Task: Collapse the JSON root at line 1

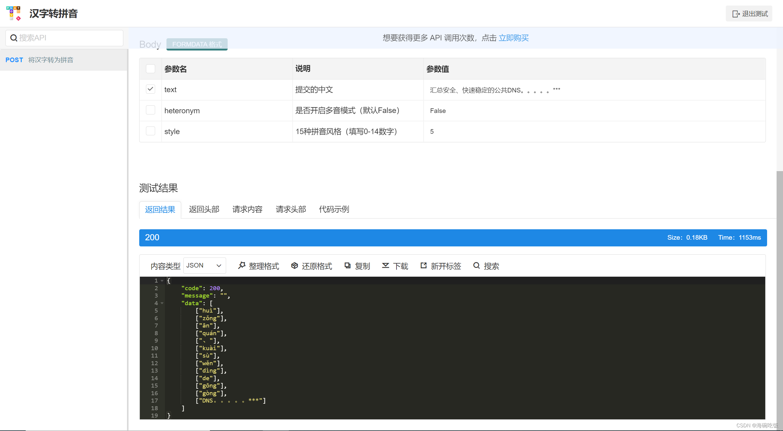Action: click(x=162, y=280)
